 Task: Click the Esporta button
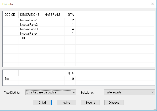(90, 103)
